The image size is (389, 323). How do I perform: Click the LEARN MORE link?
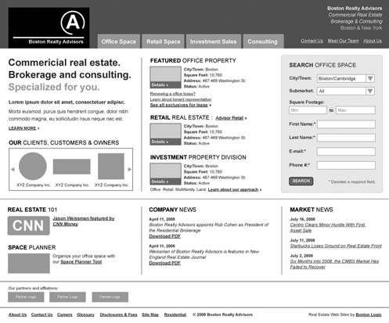(x=23, y=128)
